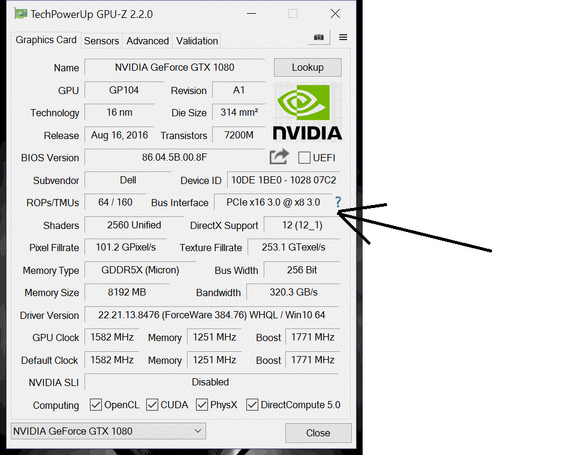Click the Bandwidth field 320.3 GB/s
Screen dimensions: 561x455
(293, 292)
